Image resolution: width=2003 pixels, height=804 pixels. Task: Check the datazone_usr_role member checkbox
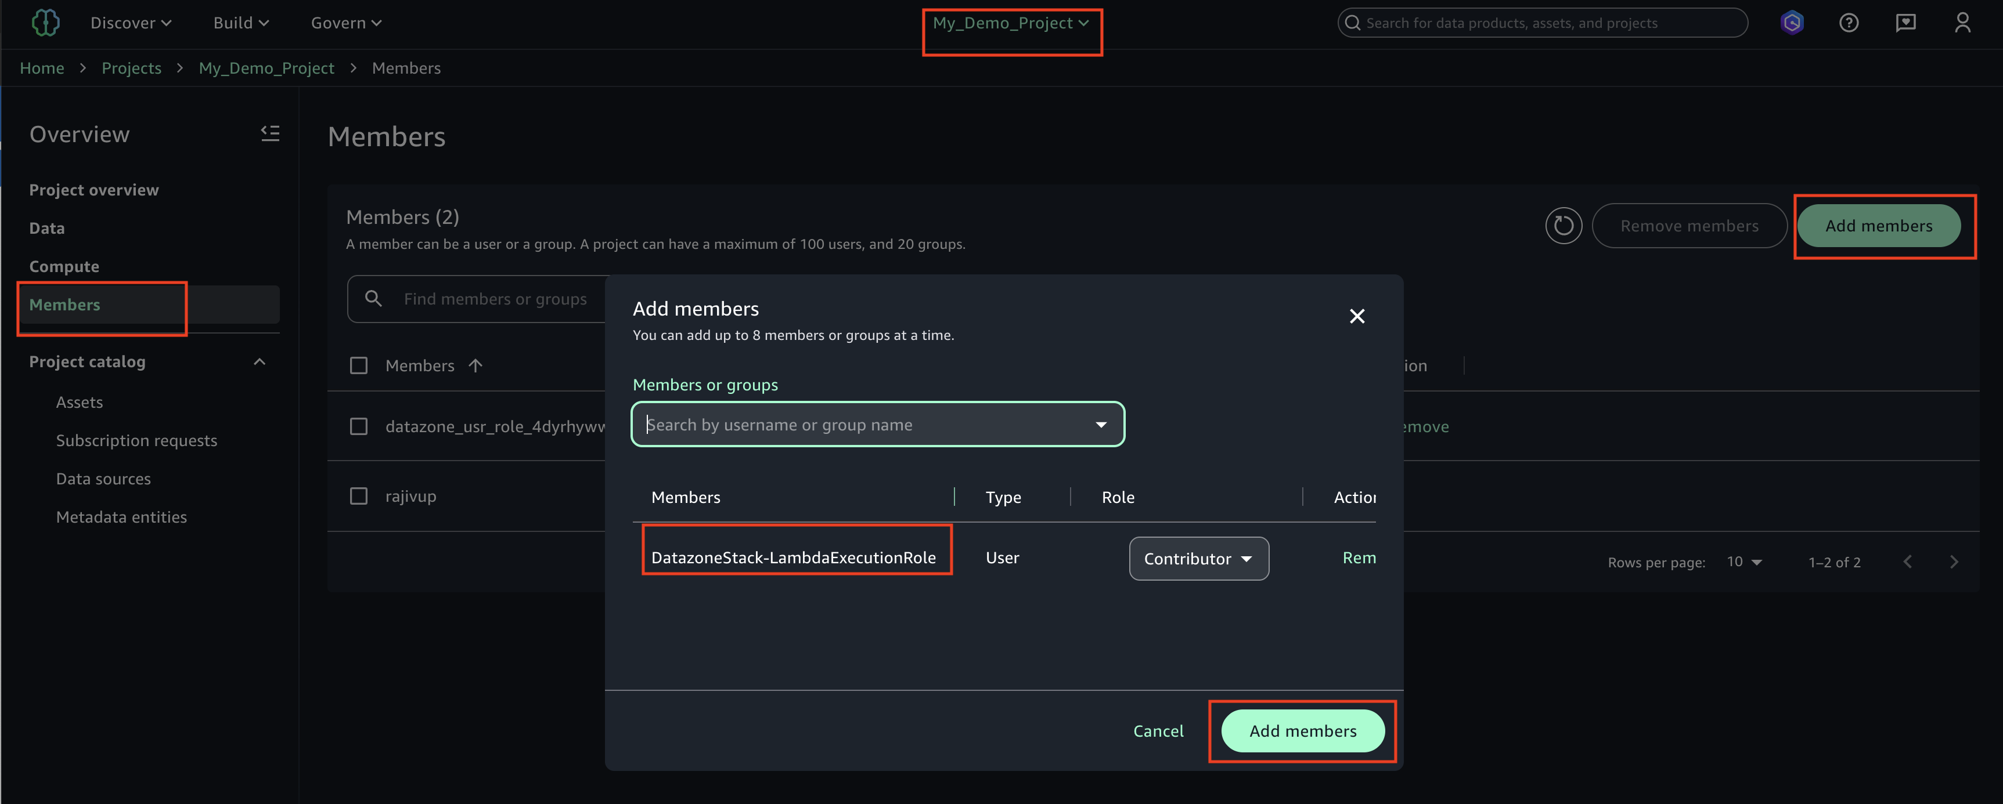tap(358, 426)
